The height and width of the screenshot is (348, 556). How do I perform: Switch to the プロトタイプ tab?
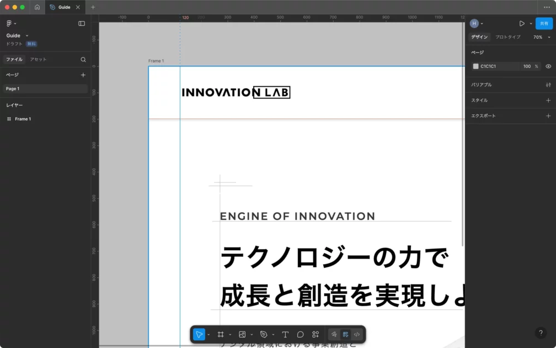[507, 37]
